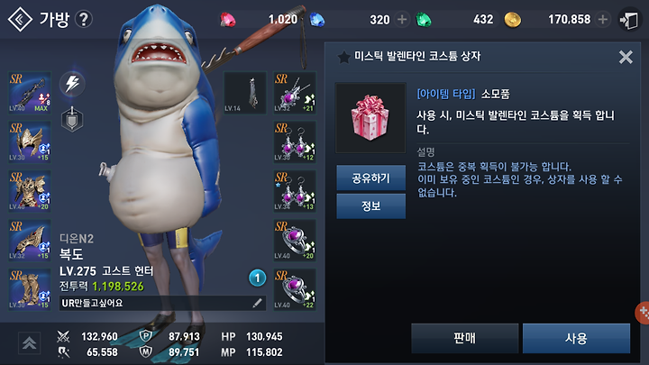Open the bag help question mark
This screenshot has width=649, height=365.
pyautogui.click(x=84, y=19)
